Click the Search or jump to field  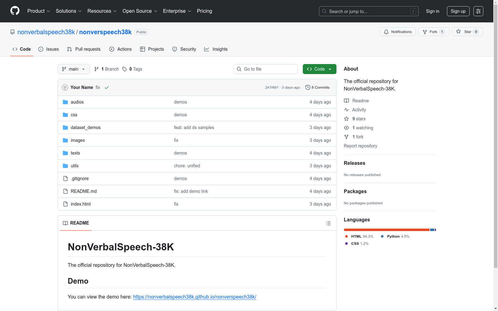coord(369,11)
